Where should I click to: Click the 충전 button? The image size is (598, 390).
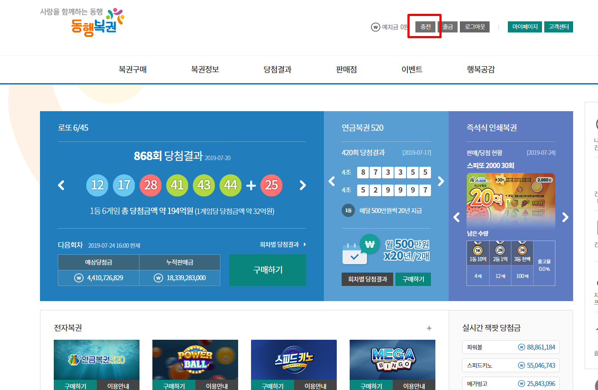(x=426, y=27)
